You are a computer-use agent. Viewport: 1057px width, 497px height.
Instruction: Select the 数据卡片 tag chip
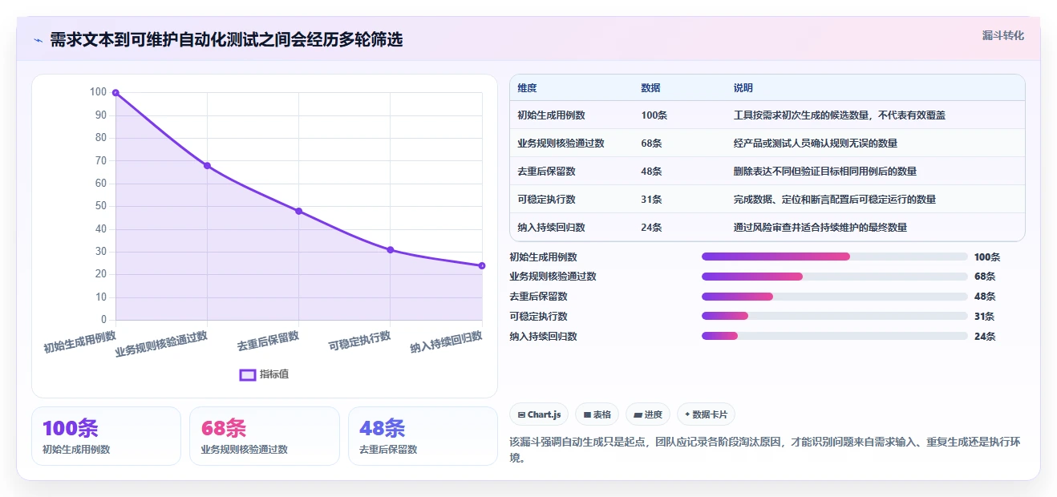coord(706,414)
